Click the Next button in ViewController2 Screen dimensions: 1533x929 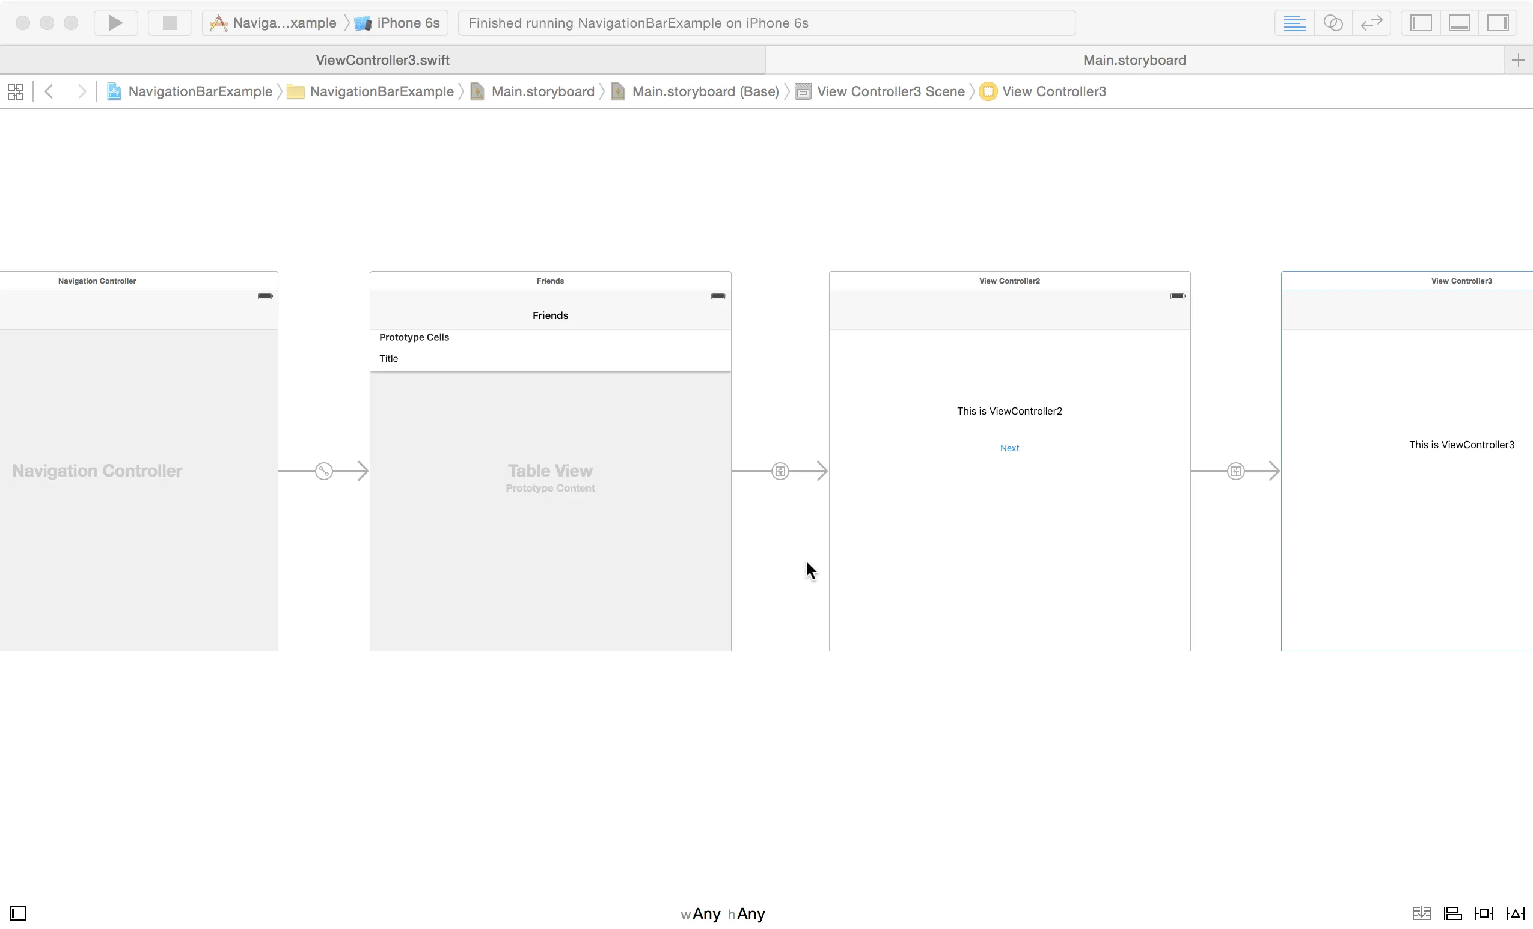[x=1009, y=448]
